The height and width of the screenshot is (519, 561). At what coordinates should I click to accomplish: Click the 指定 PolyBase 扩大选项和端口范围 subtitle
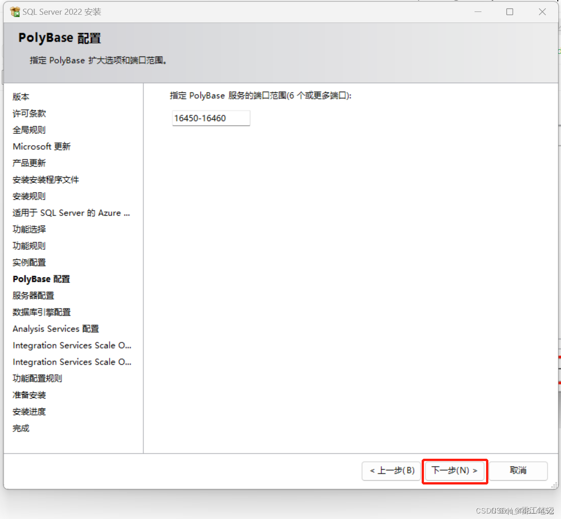point(98,60)
